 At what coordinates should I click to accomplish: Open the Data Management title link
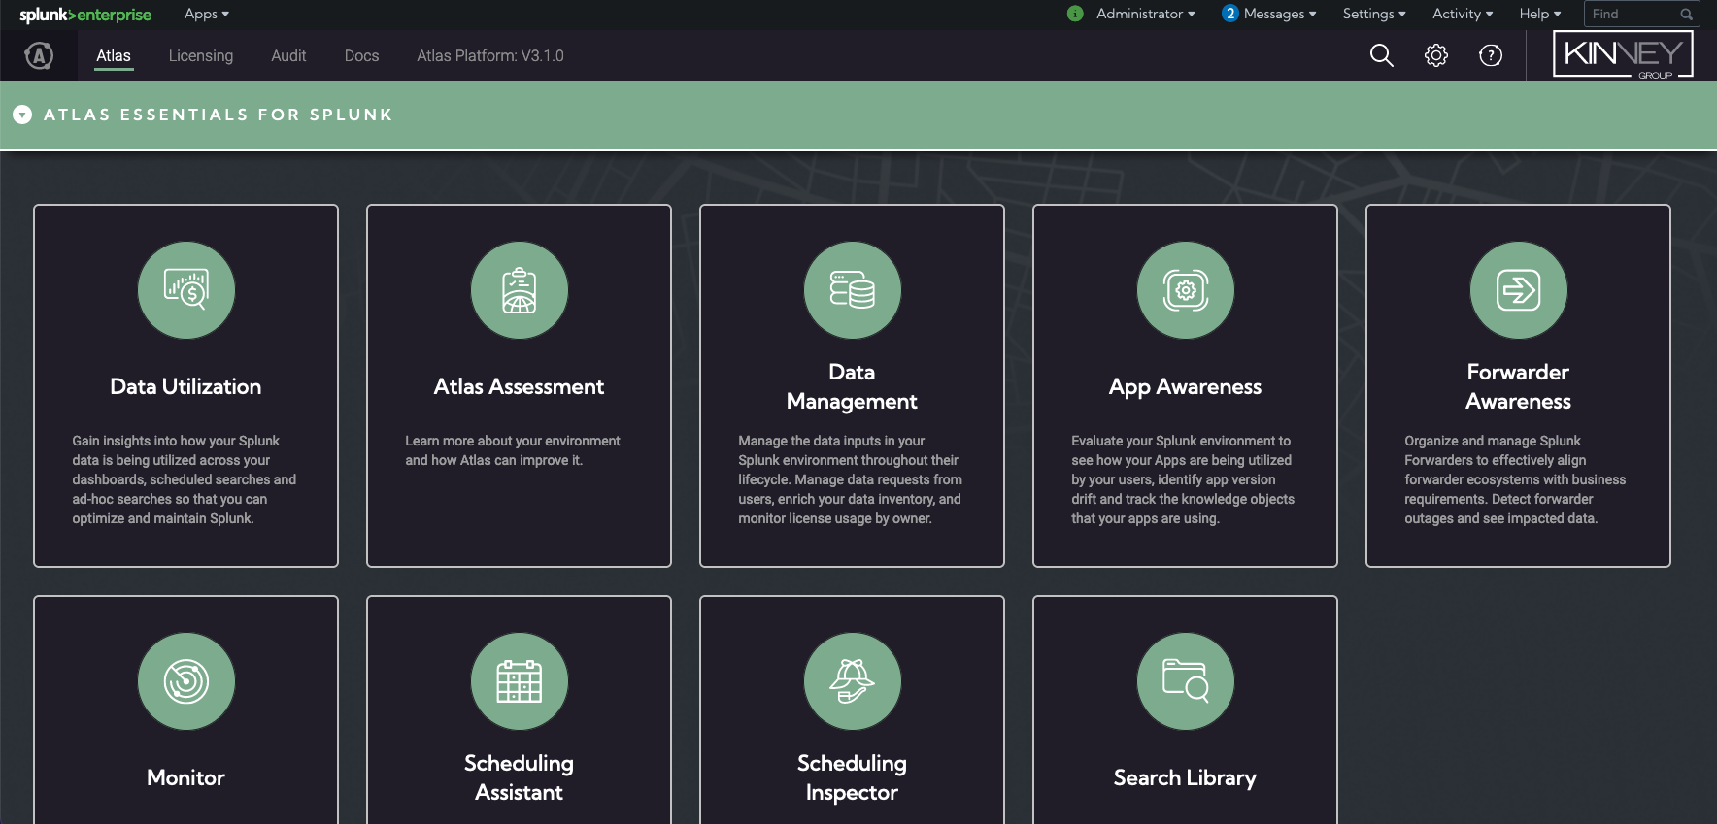(852, 386)
